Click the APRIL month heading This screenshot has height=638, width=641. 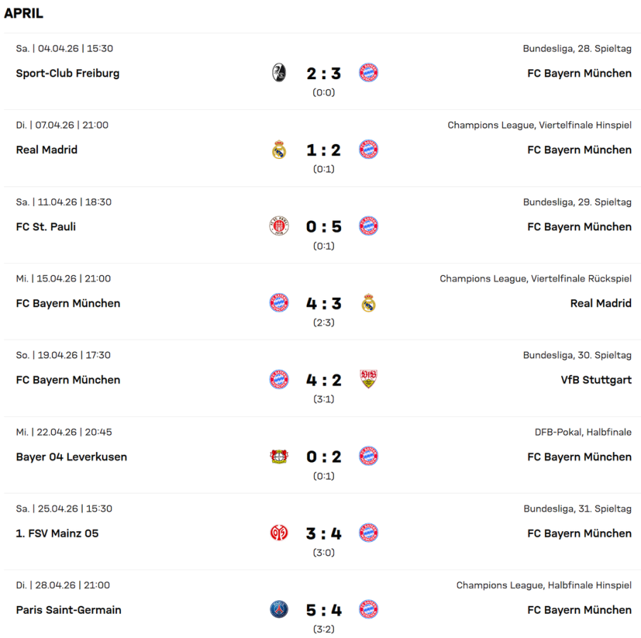click(24, 14)
